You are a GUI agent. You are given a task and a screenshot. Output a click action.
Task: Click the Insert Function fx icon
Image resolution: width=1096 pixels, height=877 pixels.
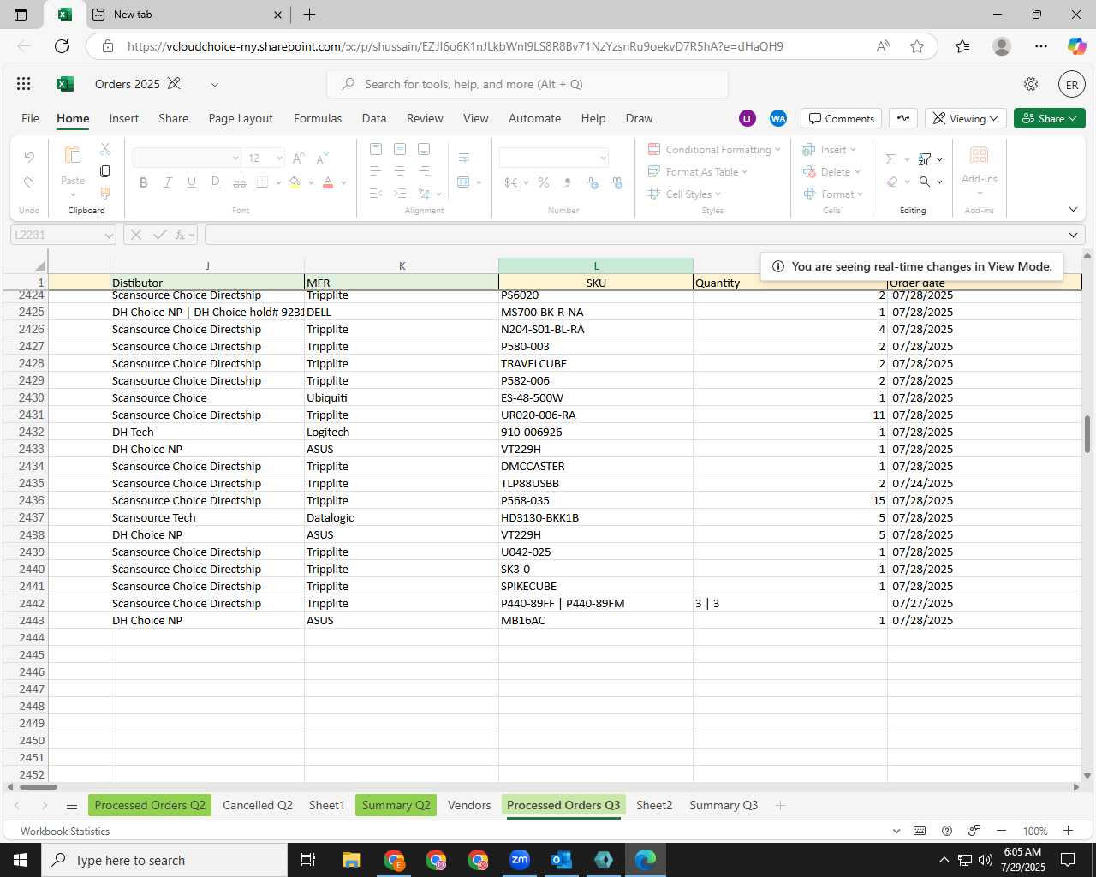pyautogui.click(x=181, y=235)
